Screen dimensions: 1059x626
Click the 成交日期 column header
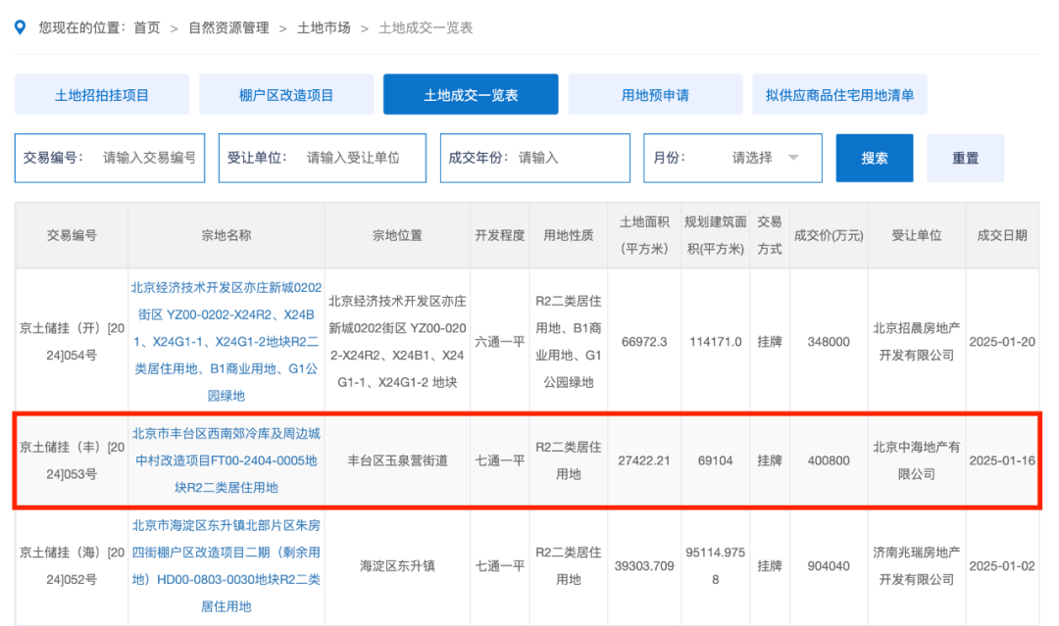(1002, 235)
